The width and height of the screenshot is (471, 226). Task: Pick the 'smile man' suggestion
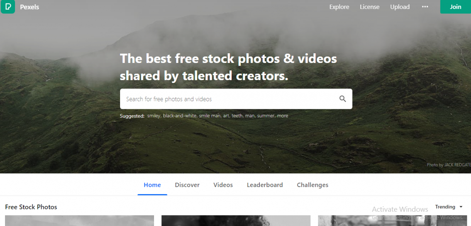point(210,116)
